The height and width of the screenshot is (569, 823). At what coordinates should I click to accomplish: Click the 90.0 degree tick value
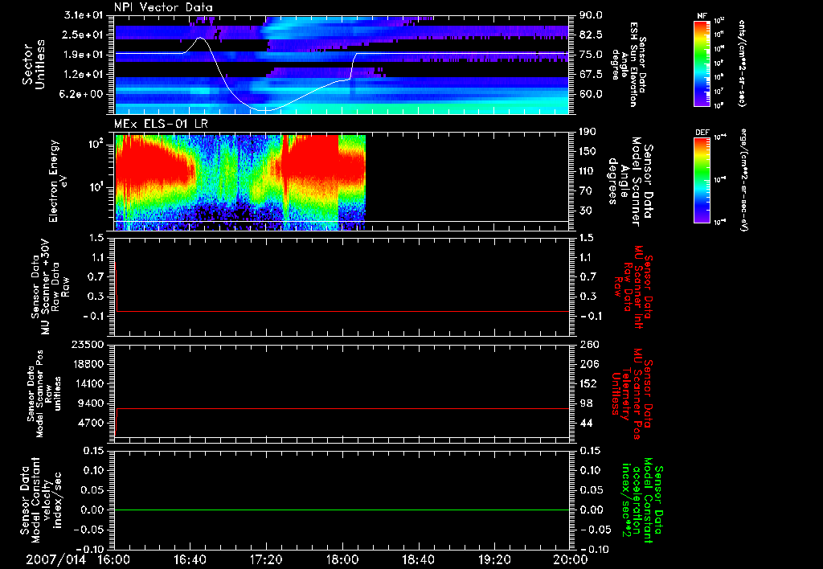591,15
